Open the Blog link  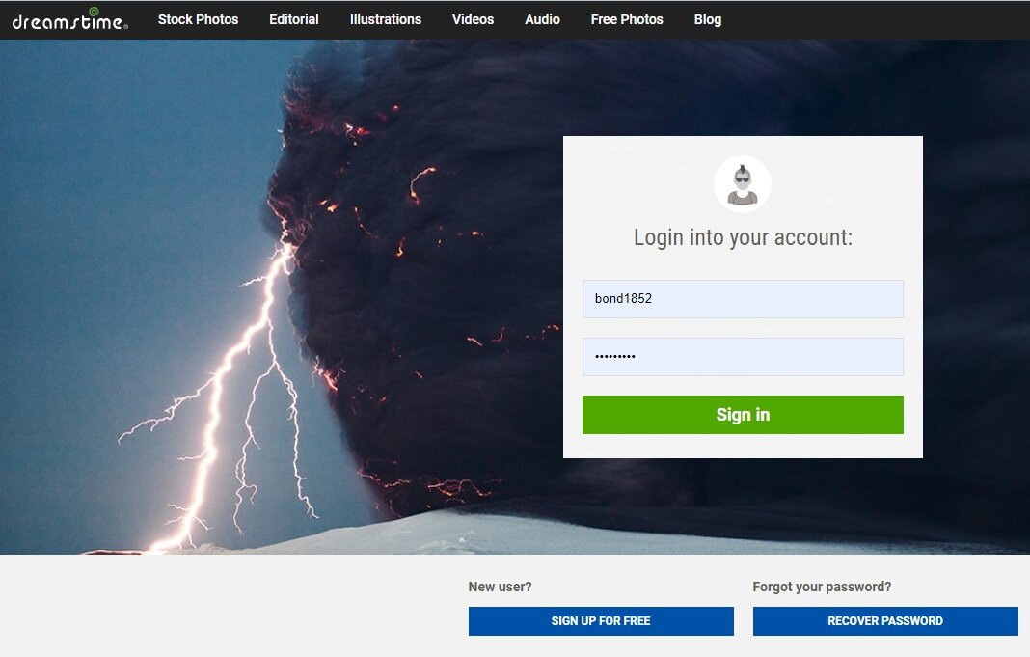pyautogui.click(x=708, y=19)
